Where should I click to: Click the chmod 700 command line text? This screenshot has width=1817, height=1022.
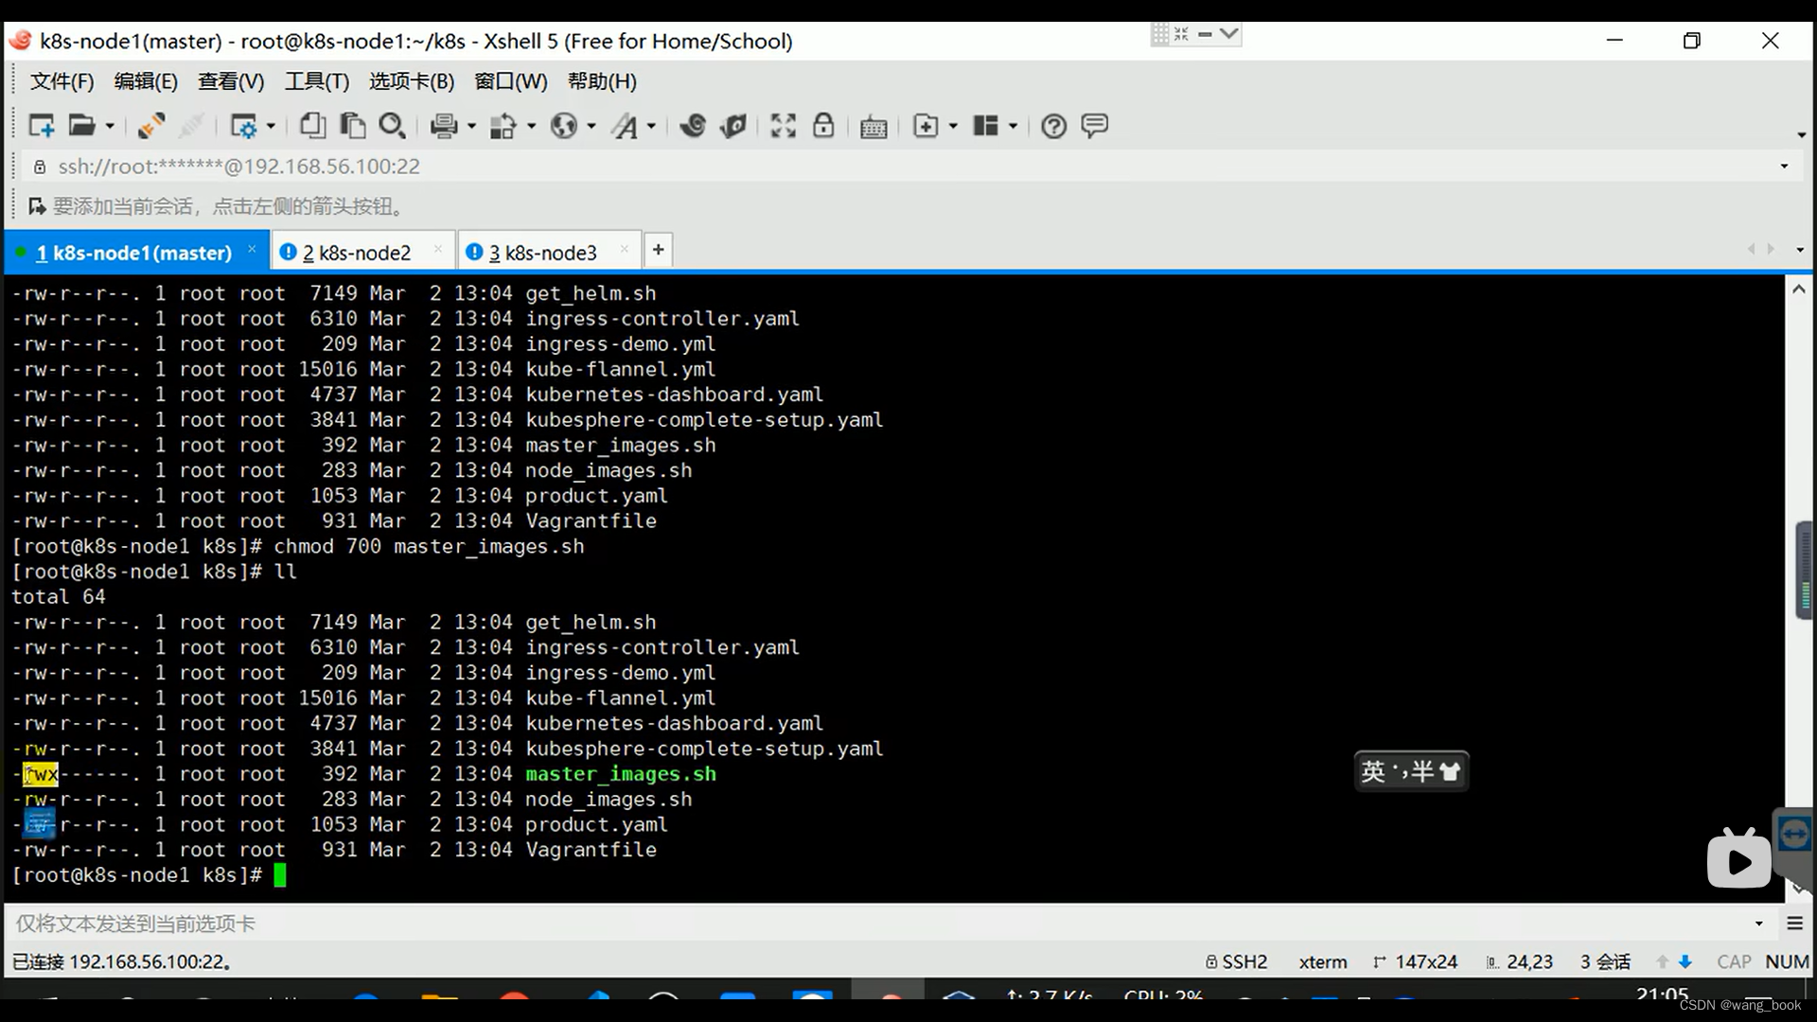coord(429,547)
